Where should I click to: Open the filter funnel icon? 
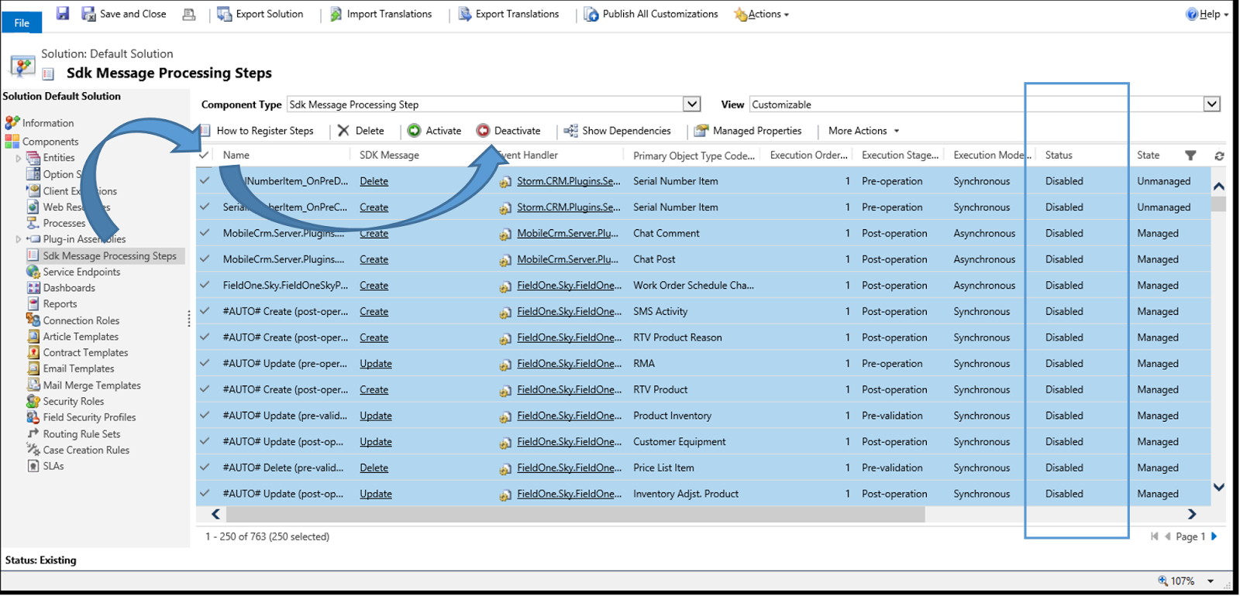coord(1190,156)
